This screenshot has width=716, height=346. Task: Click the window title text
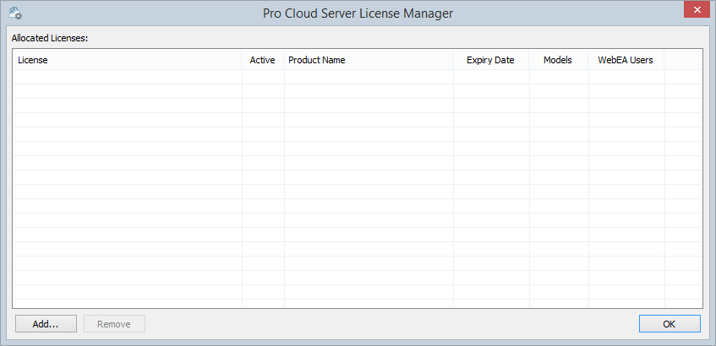358,13
